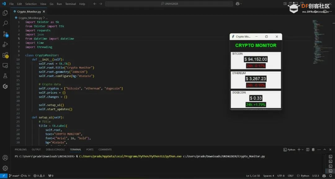
Task: Switch to the PROBLEMS panel tab
Action: point(21,150)
